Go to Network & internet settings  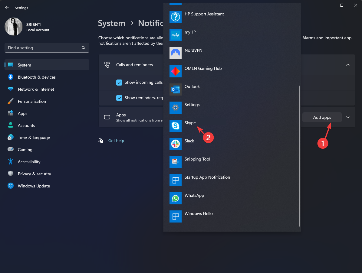click(x=47, y=89)
